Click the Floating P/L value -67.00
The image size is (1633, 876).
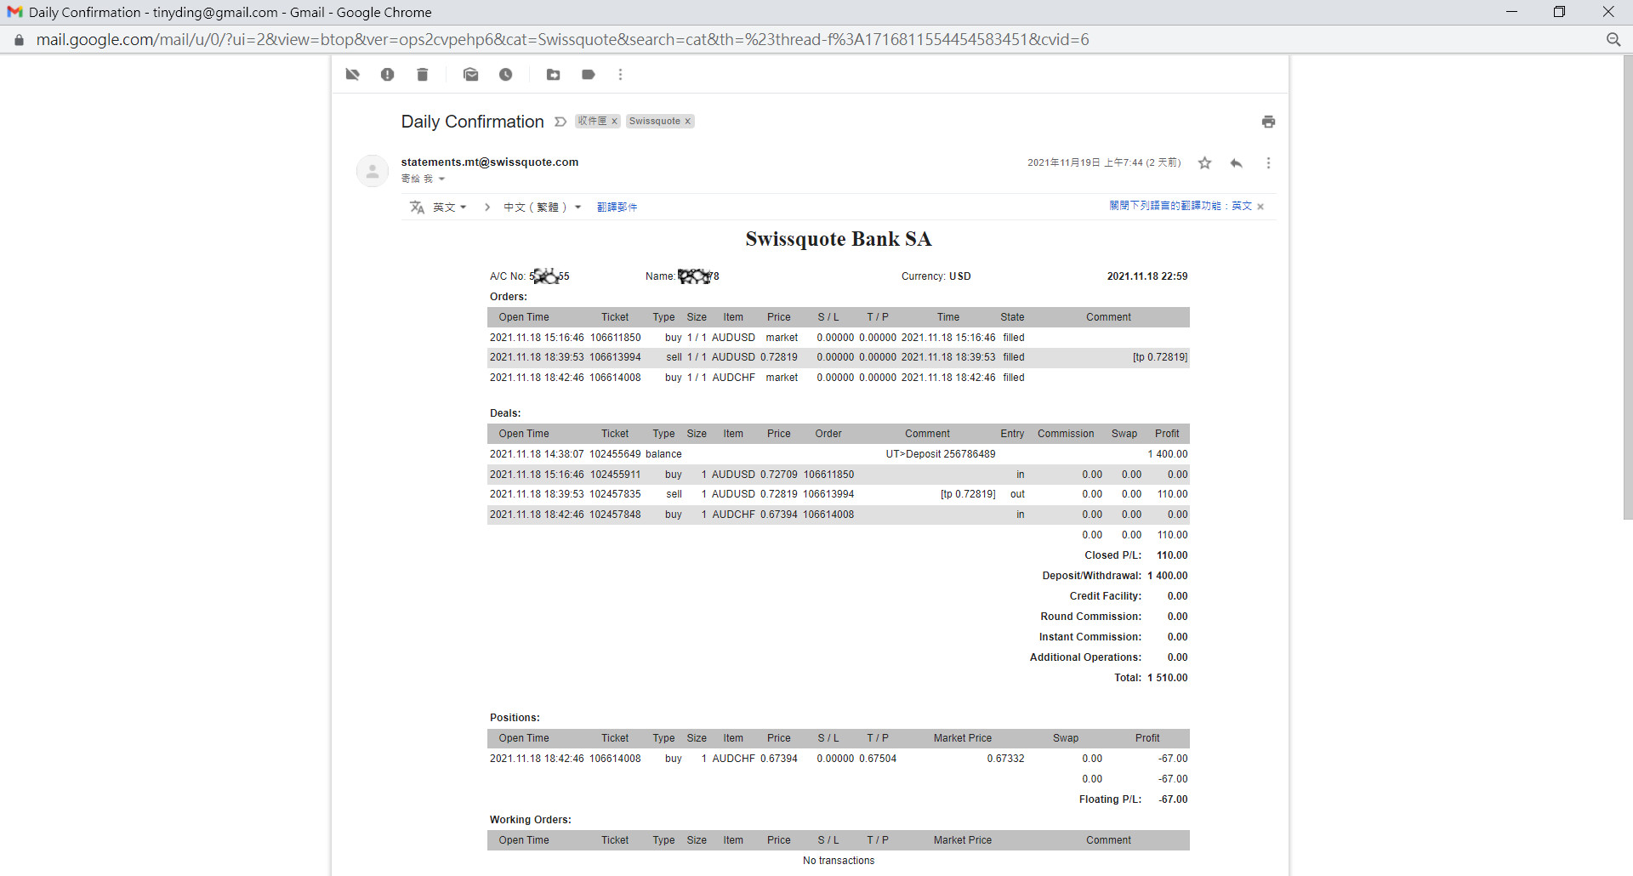[1174, 799]
